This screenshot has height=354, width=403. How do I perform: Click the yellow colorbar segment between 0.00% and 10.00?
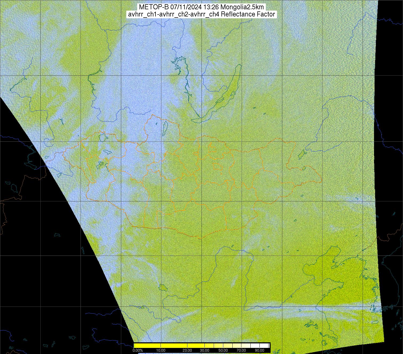[147, 346]
